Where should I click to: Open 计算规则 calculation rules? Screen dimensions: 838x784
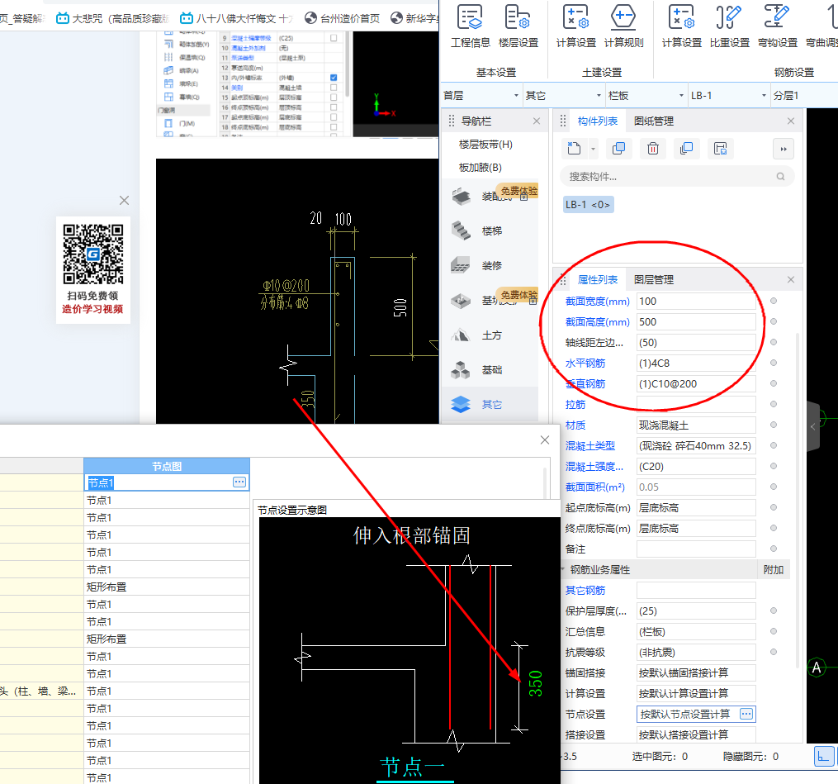(623, 26)
